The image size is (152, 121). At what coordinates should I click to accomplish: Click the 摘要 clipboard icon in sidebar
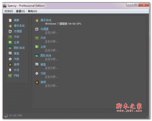10,20
